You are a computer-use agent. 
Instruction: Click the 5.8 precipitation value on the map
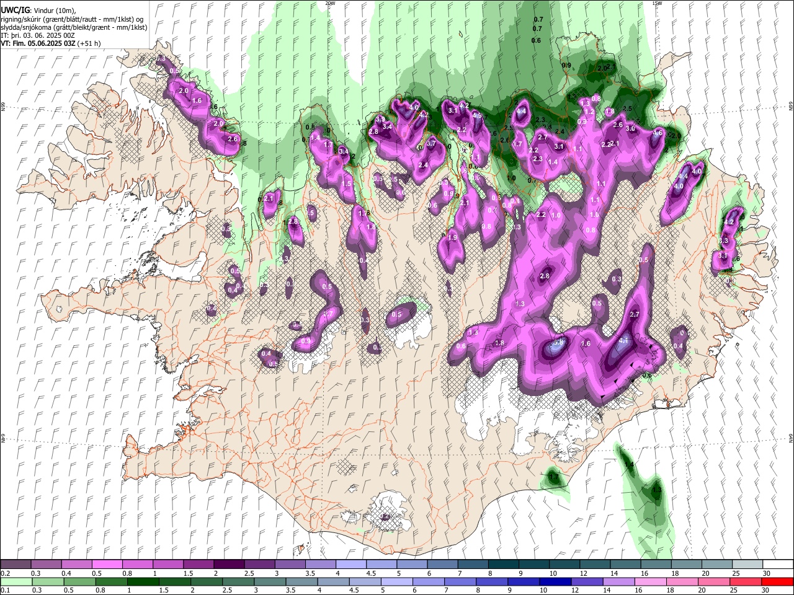(x=558, y=342)
